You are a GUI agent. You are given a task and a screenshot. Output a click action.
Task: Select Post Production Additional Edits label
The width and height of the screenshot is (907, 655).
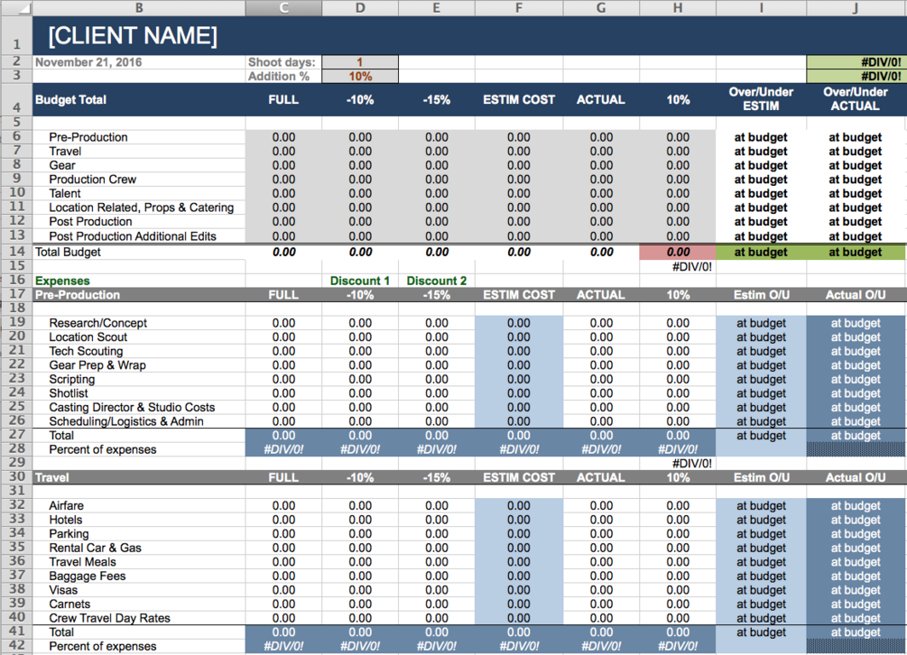coord(133,235)
